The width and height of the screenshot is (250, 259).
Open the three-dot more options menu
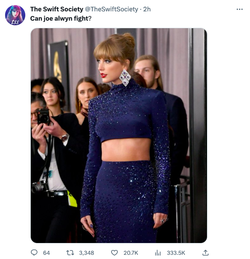pyautogui.click(x=239, y=9)
